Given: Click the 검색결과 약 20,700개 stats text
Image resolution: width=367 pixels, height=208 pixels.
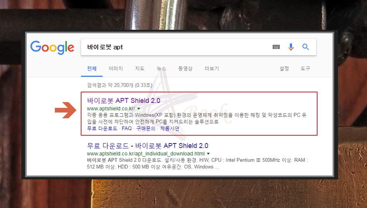Looking at the screenshot, I should point(120,85).
